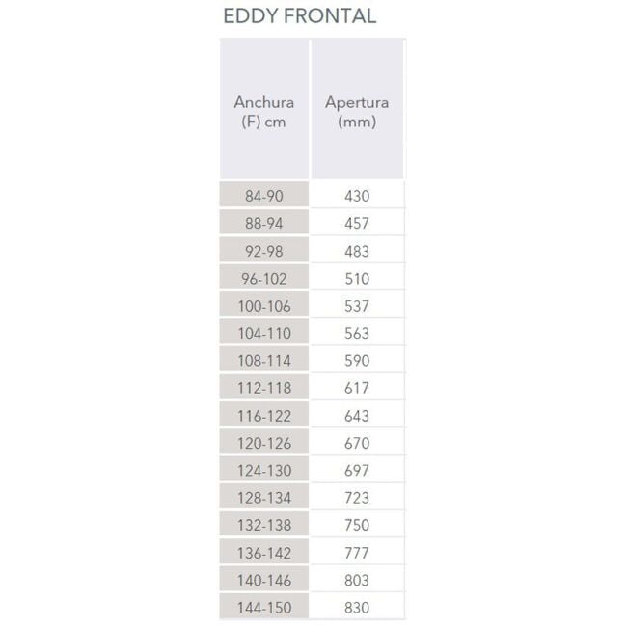Click the 84-90 width cell
Screen dimensions: 627x627
(264, 195)
